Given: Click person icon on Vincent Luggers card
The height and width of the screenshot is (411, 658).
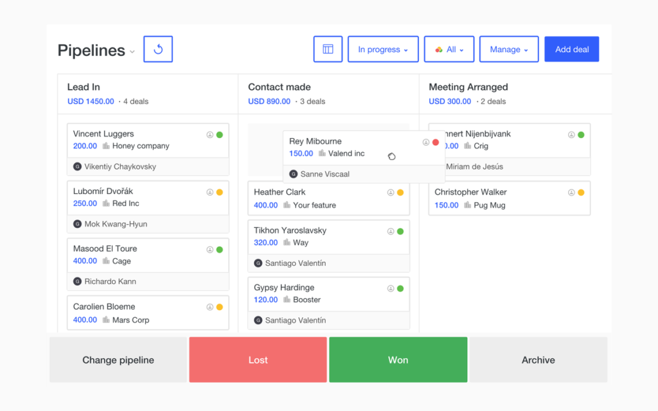Looking at the screenshot, I should [210, 135].
